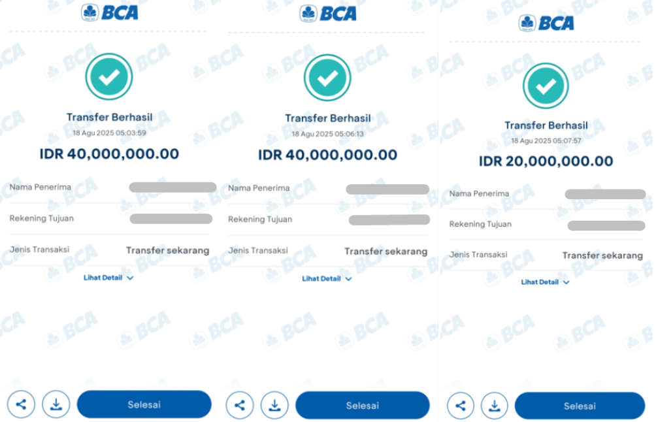The image size is (656, 422).
Task: Click Transfer sekarang text on 05:07:57 receipt
Action: click(x=602, y=255)
